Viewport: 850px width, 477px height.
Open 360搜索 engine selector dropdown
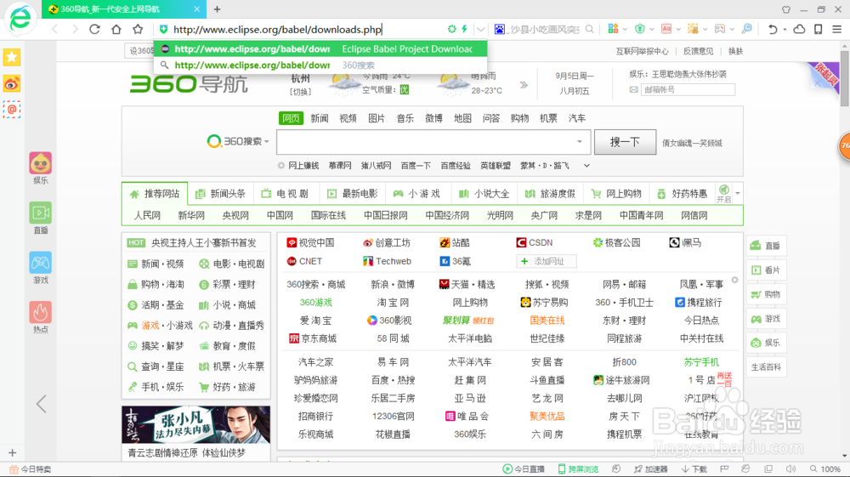(x=237, y=141)
